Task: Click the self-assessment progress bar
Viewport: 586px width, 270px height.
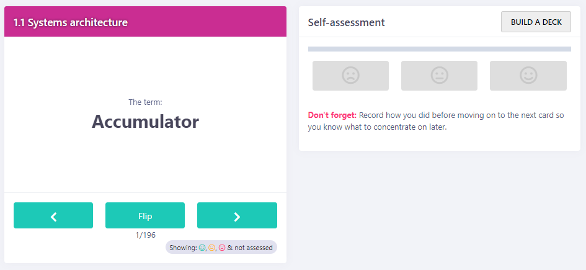Action: click(439, 49)
